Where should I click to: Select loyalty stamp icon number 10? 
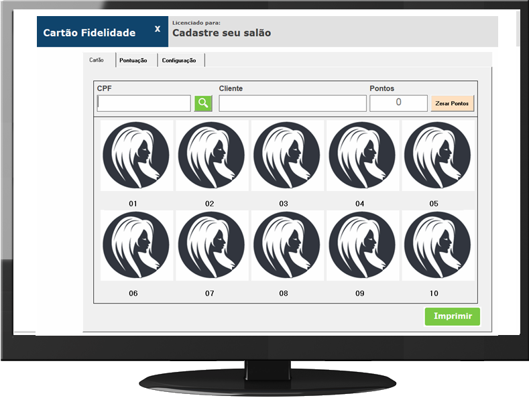click(x=436, y=246)
